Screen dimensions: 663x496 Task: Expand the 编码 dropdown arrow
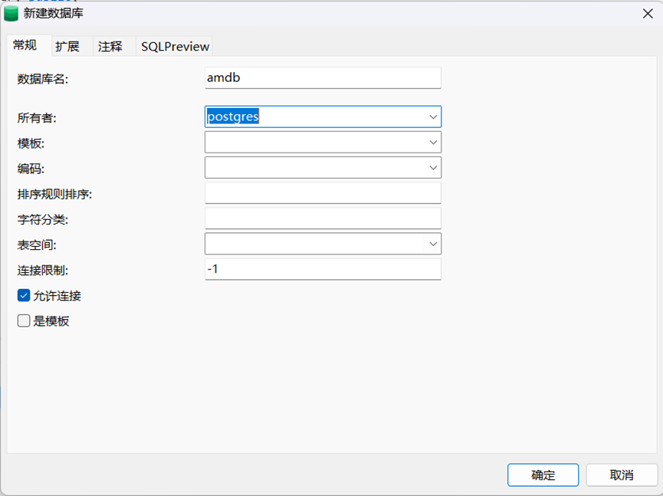(x=433, y=167)
